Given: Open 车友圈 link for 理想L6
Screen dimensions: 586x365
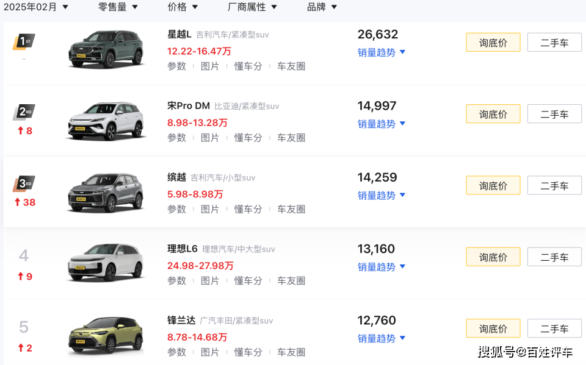Looking at the screenshot, I should coord(291,281).
